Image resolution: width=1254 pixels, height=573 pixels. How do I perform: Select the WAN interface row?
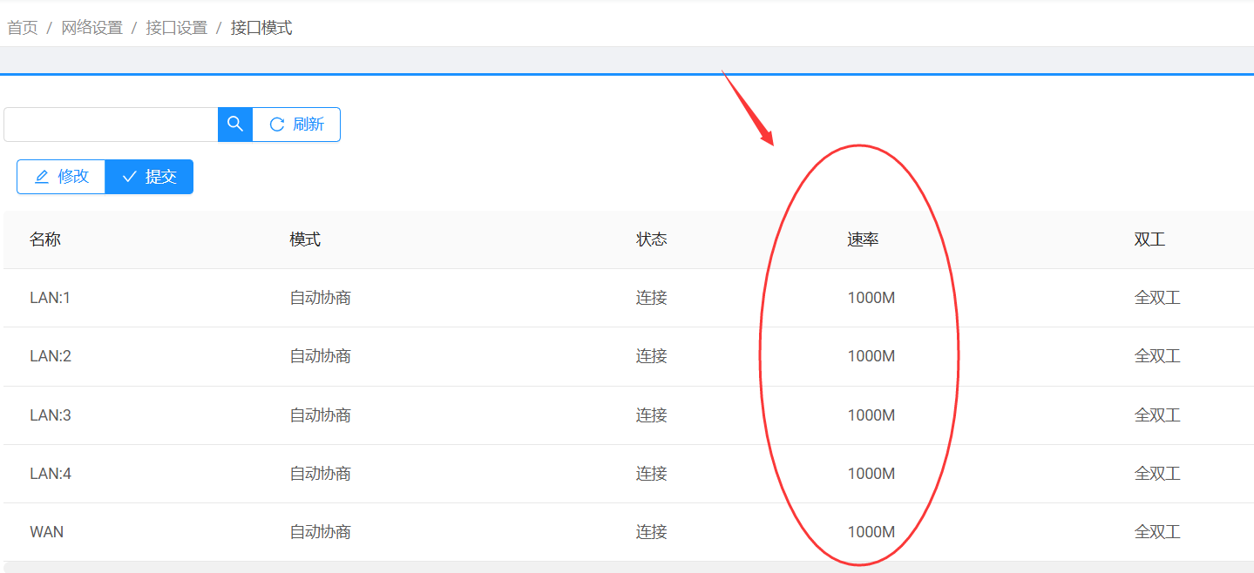click(x=46, y=532)
